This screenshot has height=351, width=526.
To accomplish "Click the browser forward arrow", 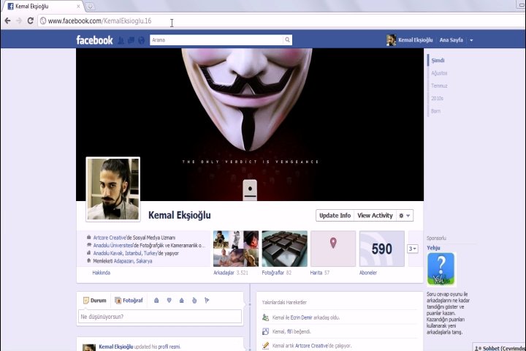I will 19,20.
